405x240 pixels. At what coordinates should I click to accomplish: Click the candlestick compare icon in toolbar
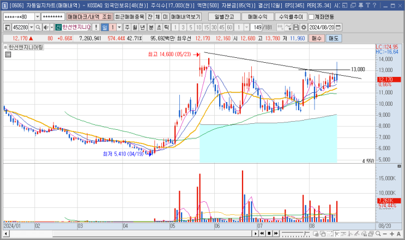[280, 27]
